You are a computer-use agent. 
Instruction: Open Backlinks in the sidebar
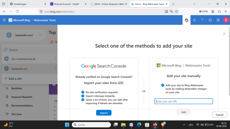pyautogui.click(x=16, y=88)
